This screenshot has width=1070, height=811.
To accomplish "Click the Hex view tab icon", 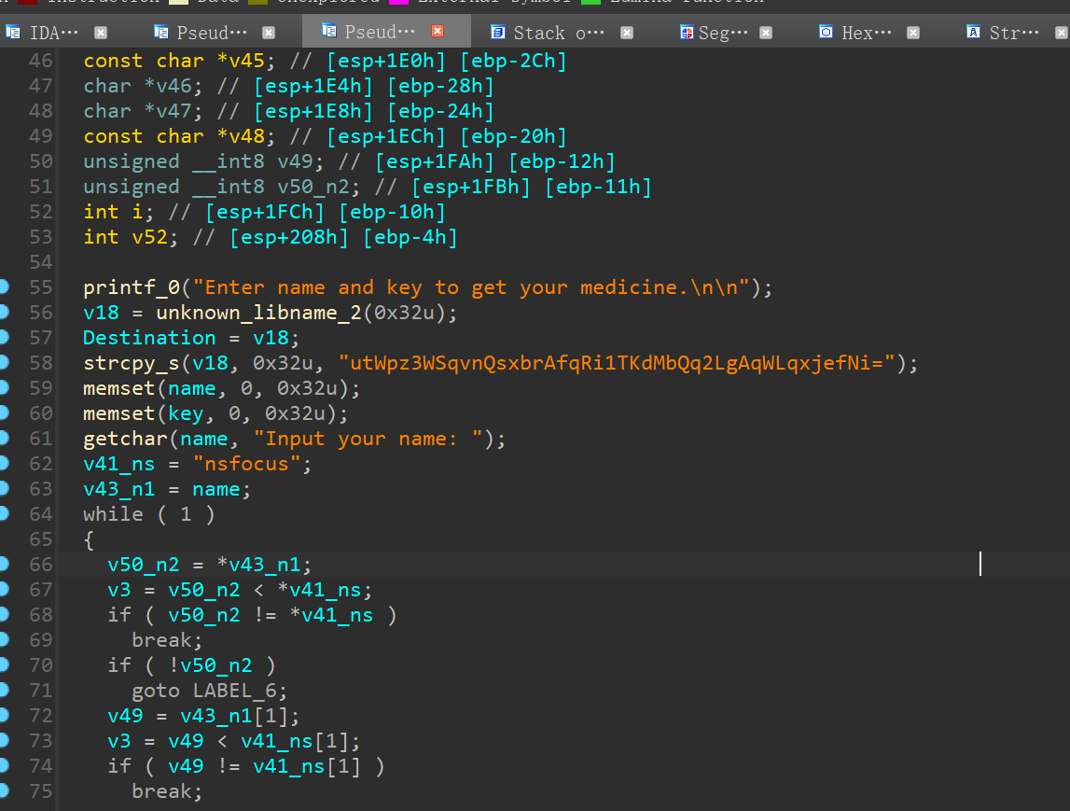I will (826, 33).
